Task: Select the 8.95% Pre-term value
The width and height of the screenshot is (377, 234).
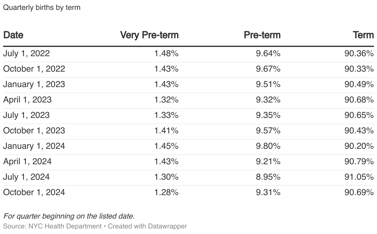Action: point(268,177)
